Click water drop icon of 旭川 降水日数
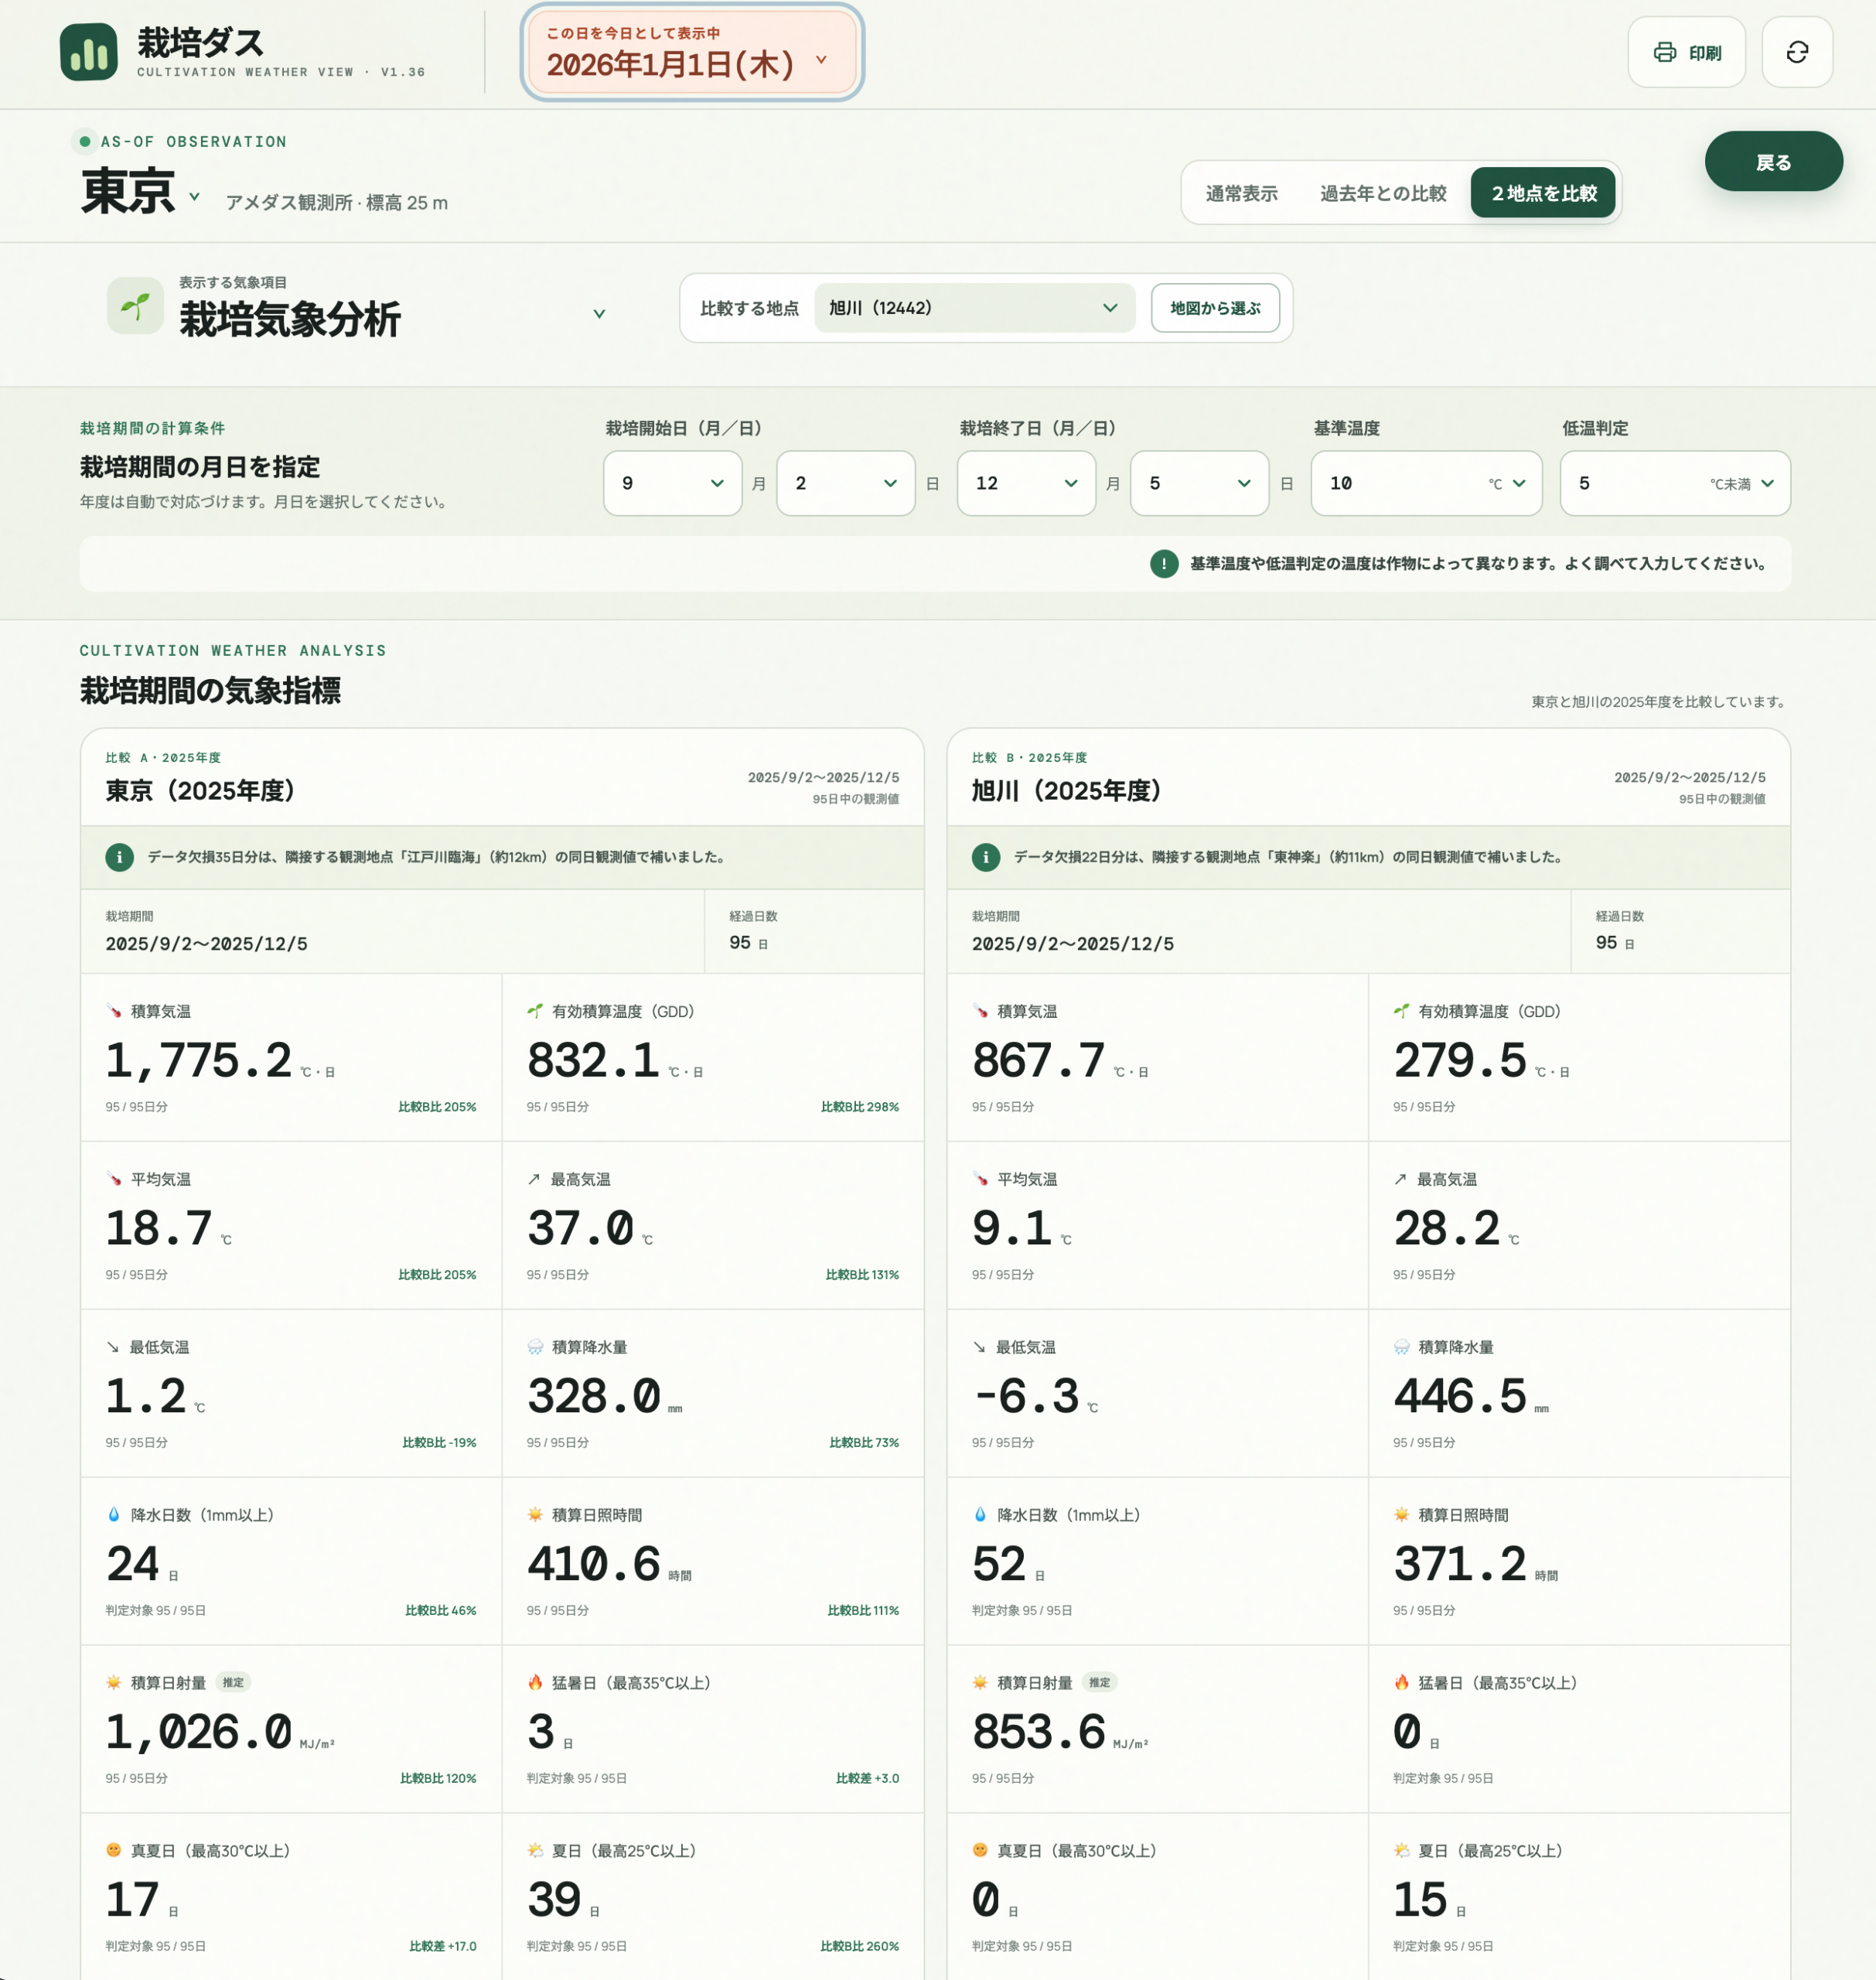This screenshot has height=1980, width=1876. (980, 1515)
